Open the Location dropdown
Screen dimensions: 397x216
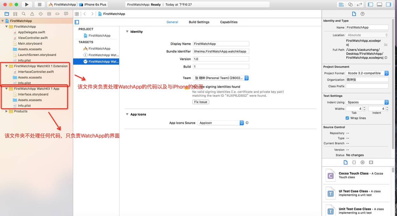click(367, 35)
